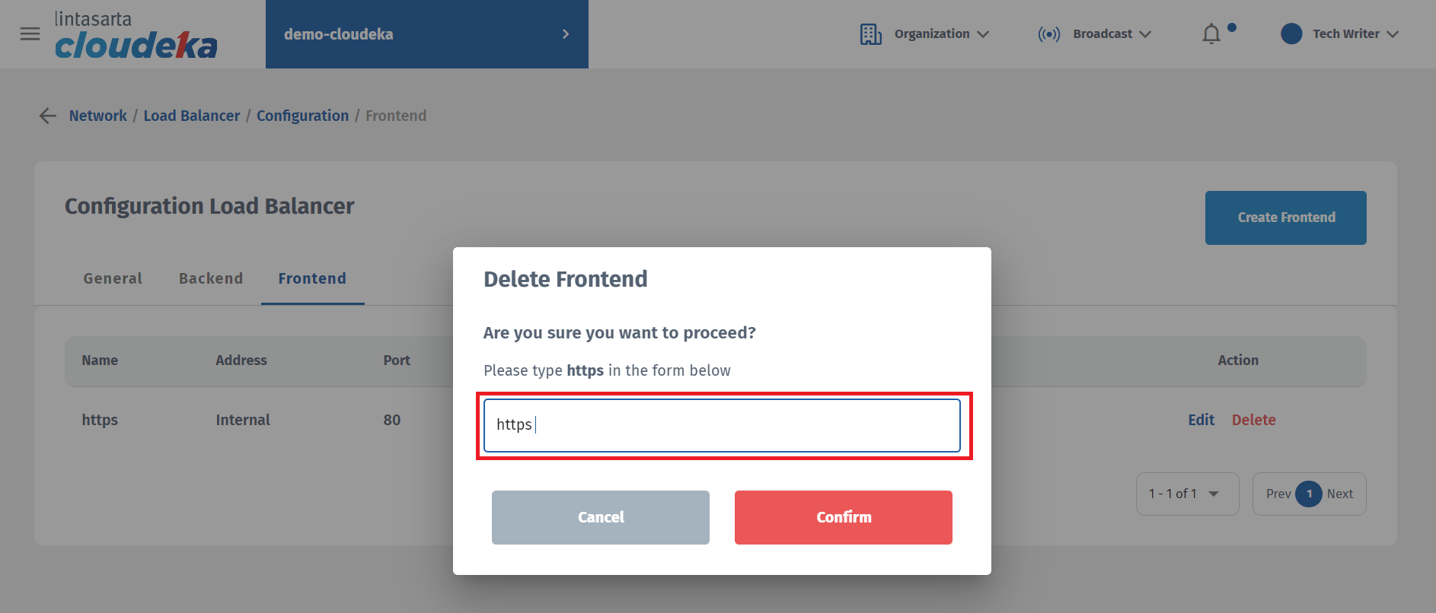Click the Cloudeka logo

(x=136, y=36)
